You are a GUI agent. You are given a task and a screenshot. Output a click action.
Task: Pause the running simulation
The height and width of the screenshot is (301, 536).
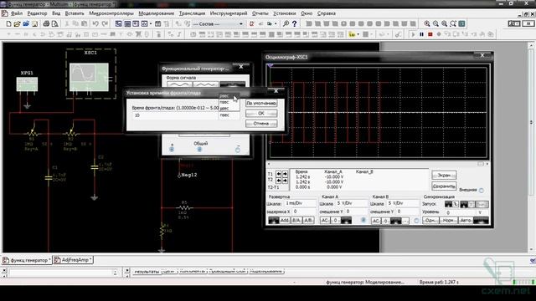point(421,34)
